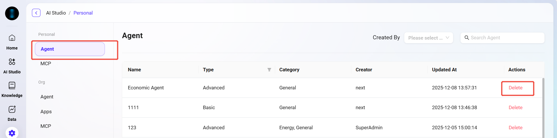557x138 pixels.
Task: Open the Created By dropdown
Action: click(428, 38)
